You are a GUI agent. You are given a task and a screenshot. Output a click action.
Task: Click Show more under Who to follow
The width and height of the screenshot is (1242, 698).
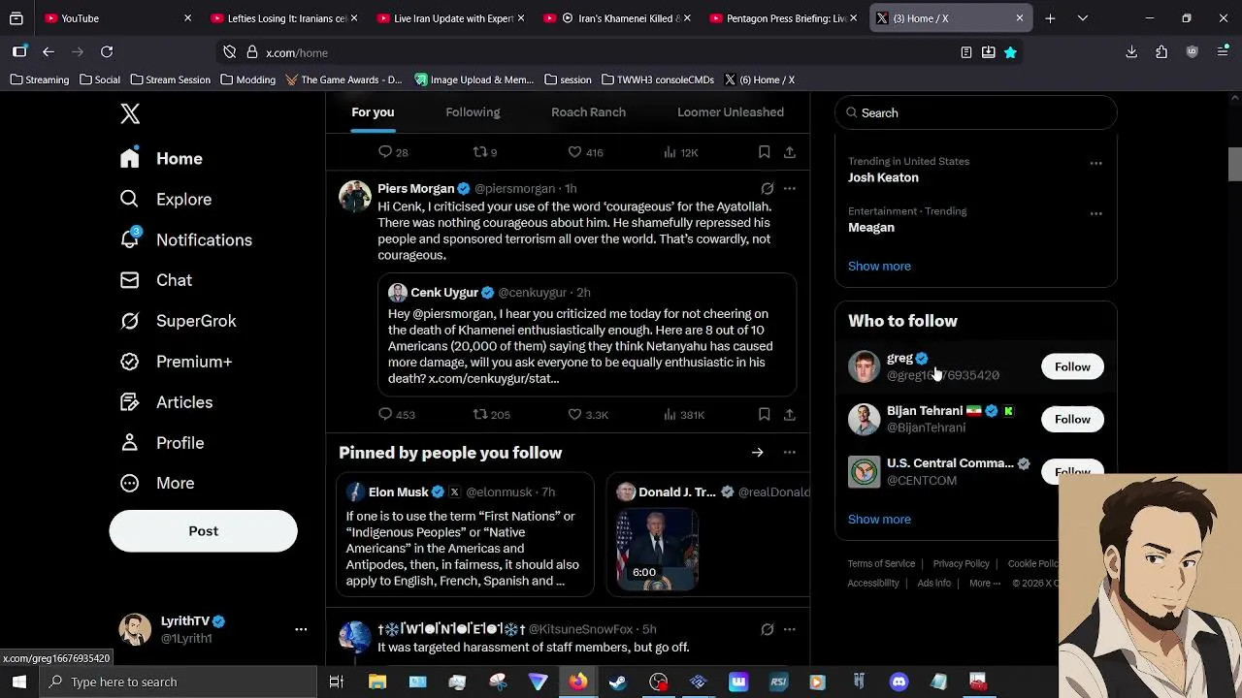(x=879, y=519)
